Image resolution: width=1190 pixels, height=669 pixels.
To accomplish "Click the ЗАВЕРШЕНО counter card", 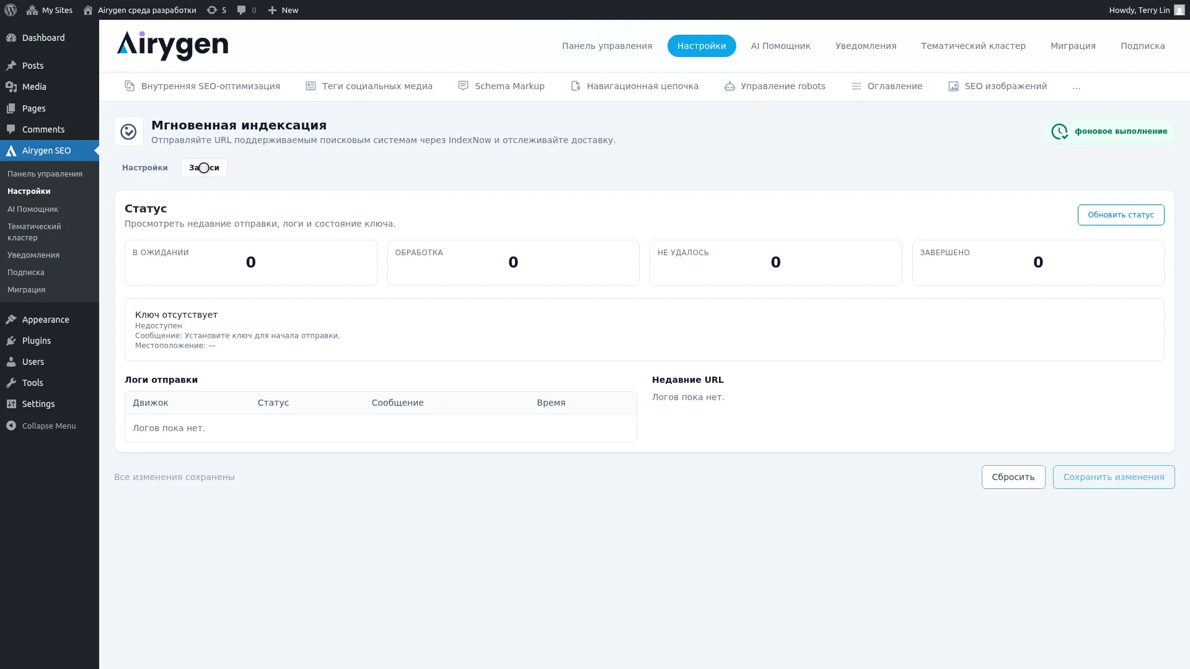I will (x=1038, y=263).
